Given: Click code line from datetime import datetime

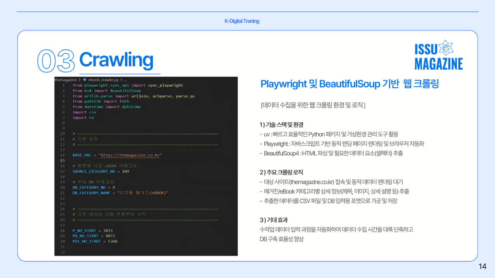Looking at the screenshot, I should (x=107, y=107).
